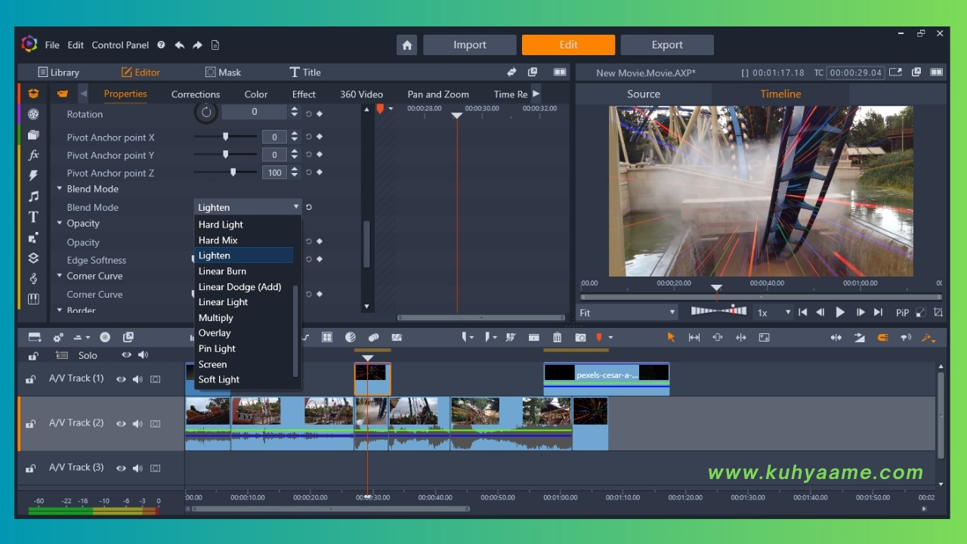The height and width of the screenshot is (544, 967).
Task: Open the Library panel tab
Action: pos(58,73)
